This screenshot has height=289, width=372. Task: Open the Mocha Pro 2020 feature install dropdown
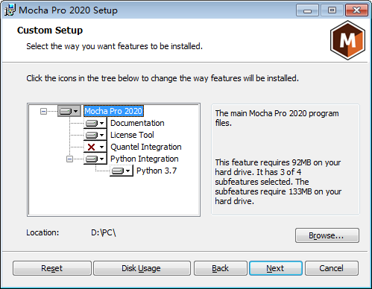[x=69, y=111]
